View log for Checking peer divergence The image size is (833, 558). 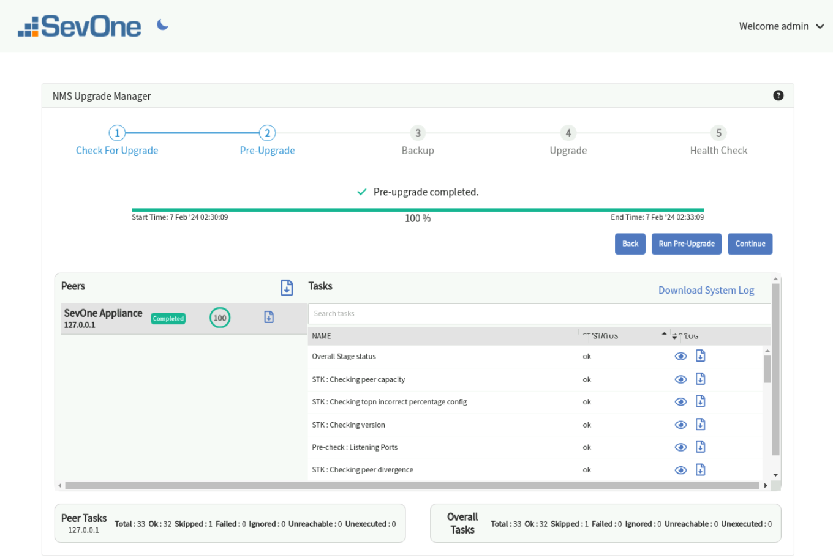[x=680, y=470]
